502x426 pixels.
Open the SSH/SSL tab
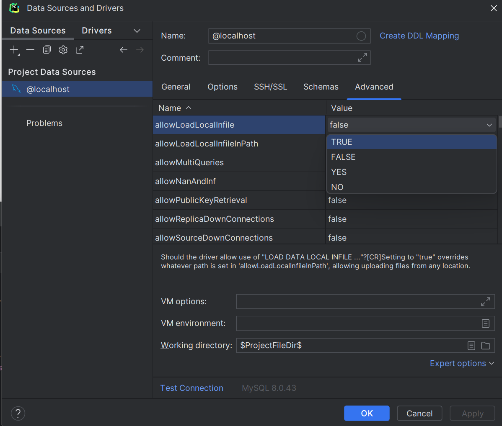tap(271, 87)
